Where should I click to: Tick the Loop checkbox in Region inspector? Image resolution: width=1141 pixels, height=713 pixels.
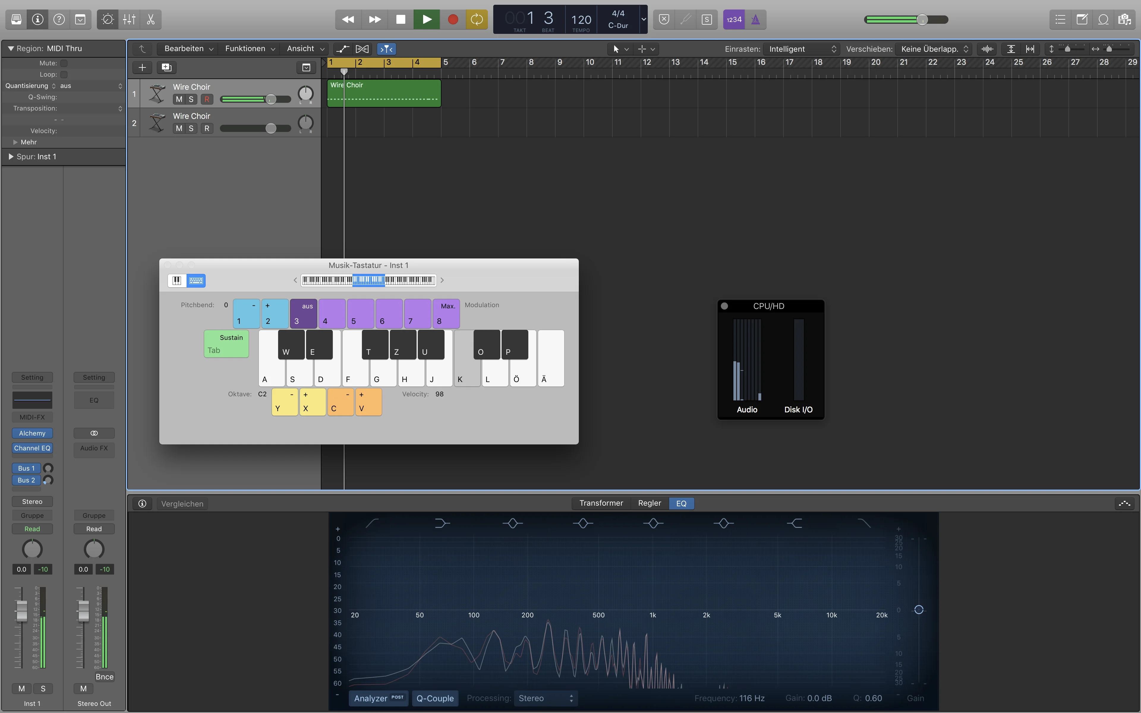(x=64, y=75)
